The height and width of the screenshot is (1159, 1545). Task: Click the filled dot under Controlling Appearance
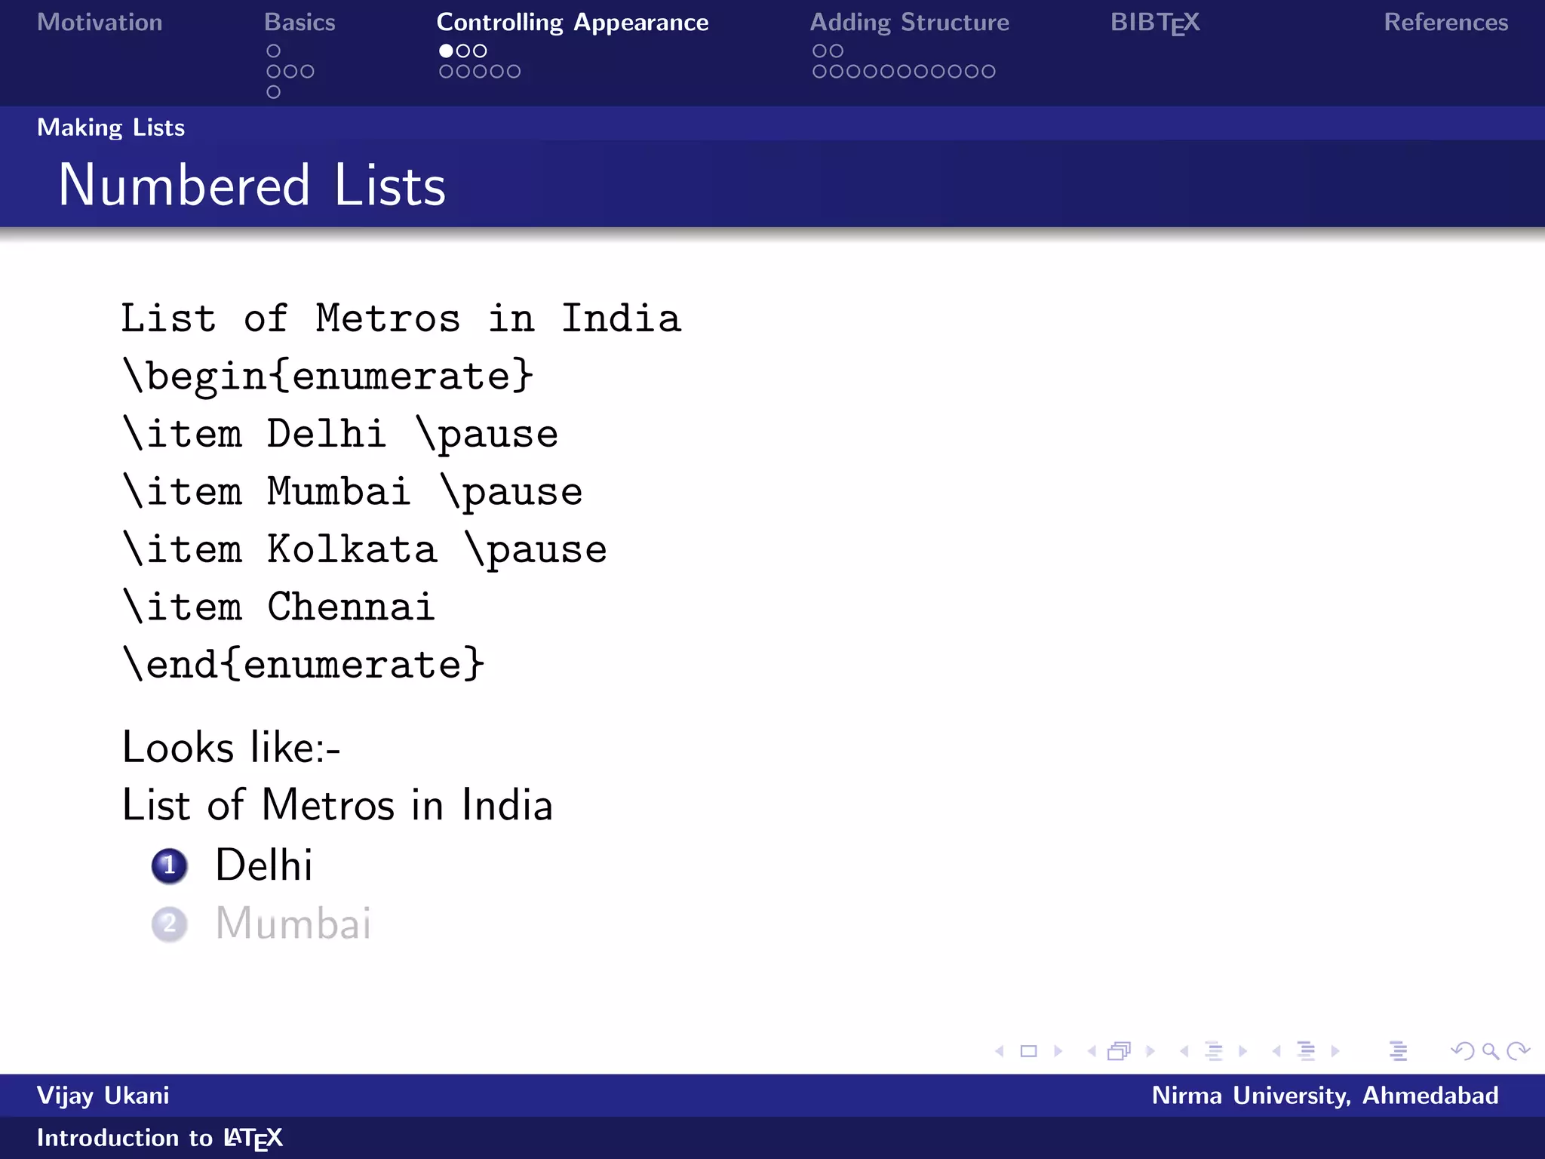click(446, 51)
